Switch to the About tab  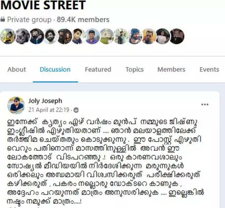[x=17, y=70]
